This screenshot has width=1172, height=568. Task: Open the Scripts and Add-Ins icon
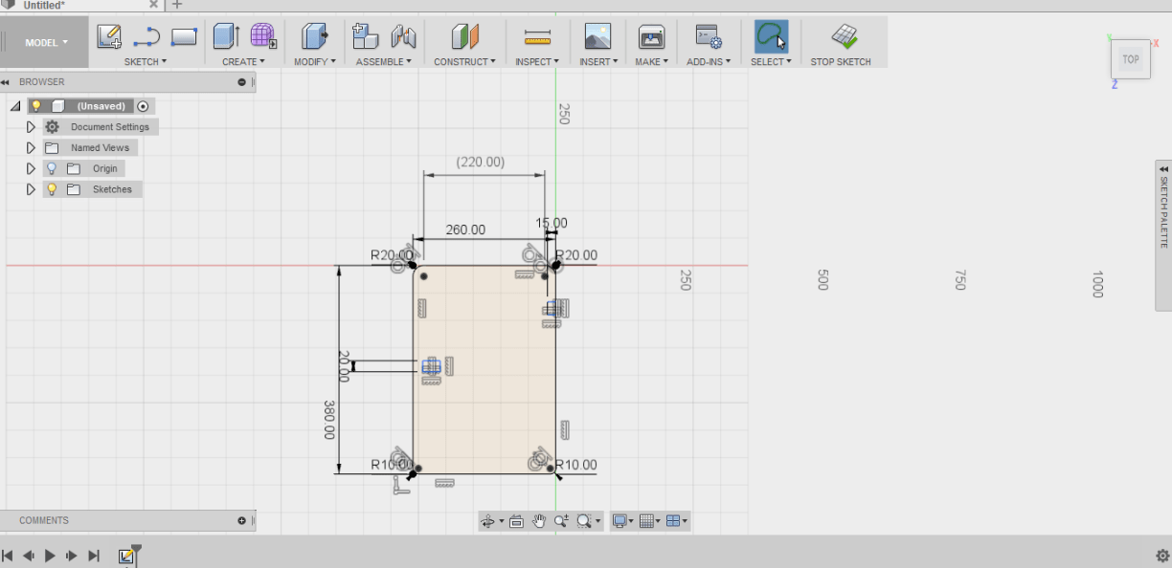[x=708, y=37]
